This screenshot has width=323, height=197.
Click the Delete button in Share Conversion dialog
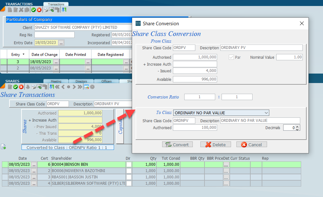216,144
